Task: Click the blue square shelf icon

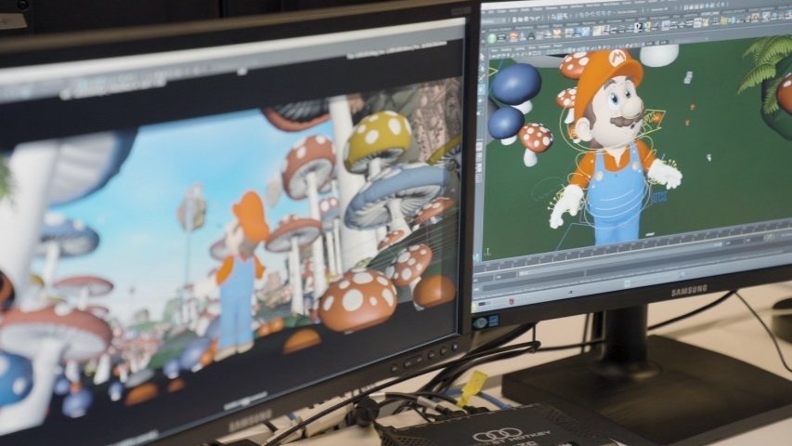Action: pos(578,32)
